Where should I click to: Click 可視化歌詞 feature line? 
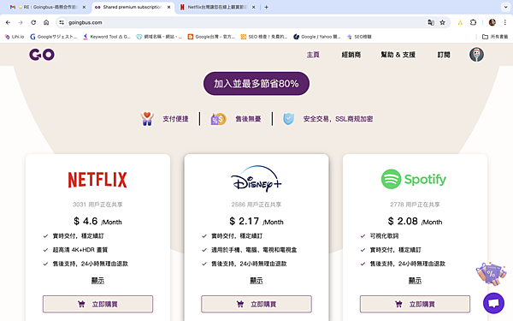point(384,236)
